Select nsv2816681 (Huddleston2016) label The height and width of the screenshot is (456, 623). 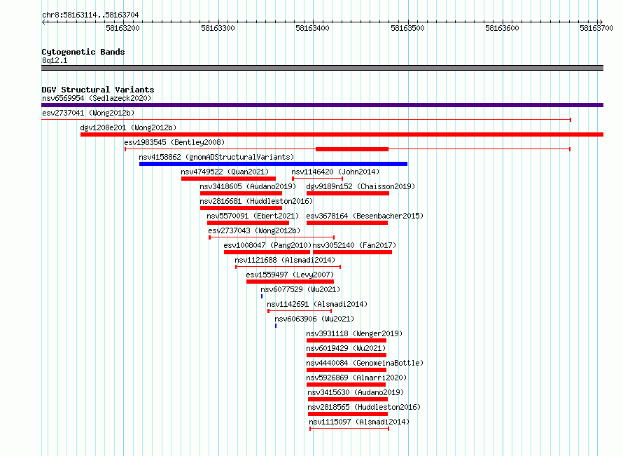coord(256,201)
